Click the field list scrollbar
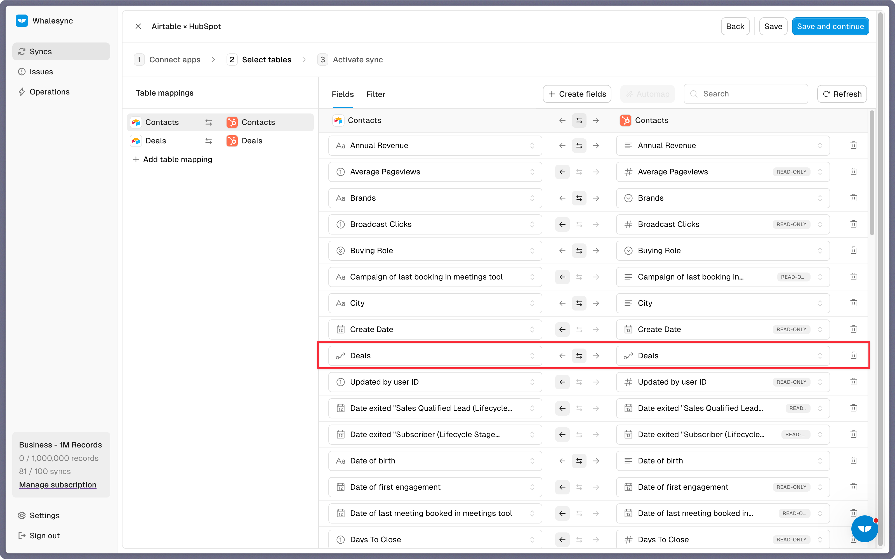895x559 pixels. (872, 173)
